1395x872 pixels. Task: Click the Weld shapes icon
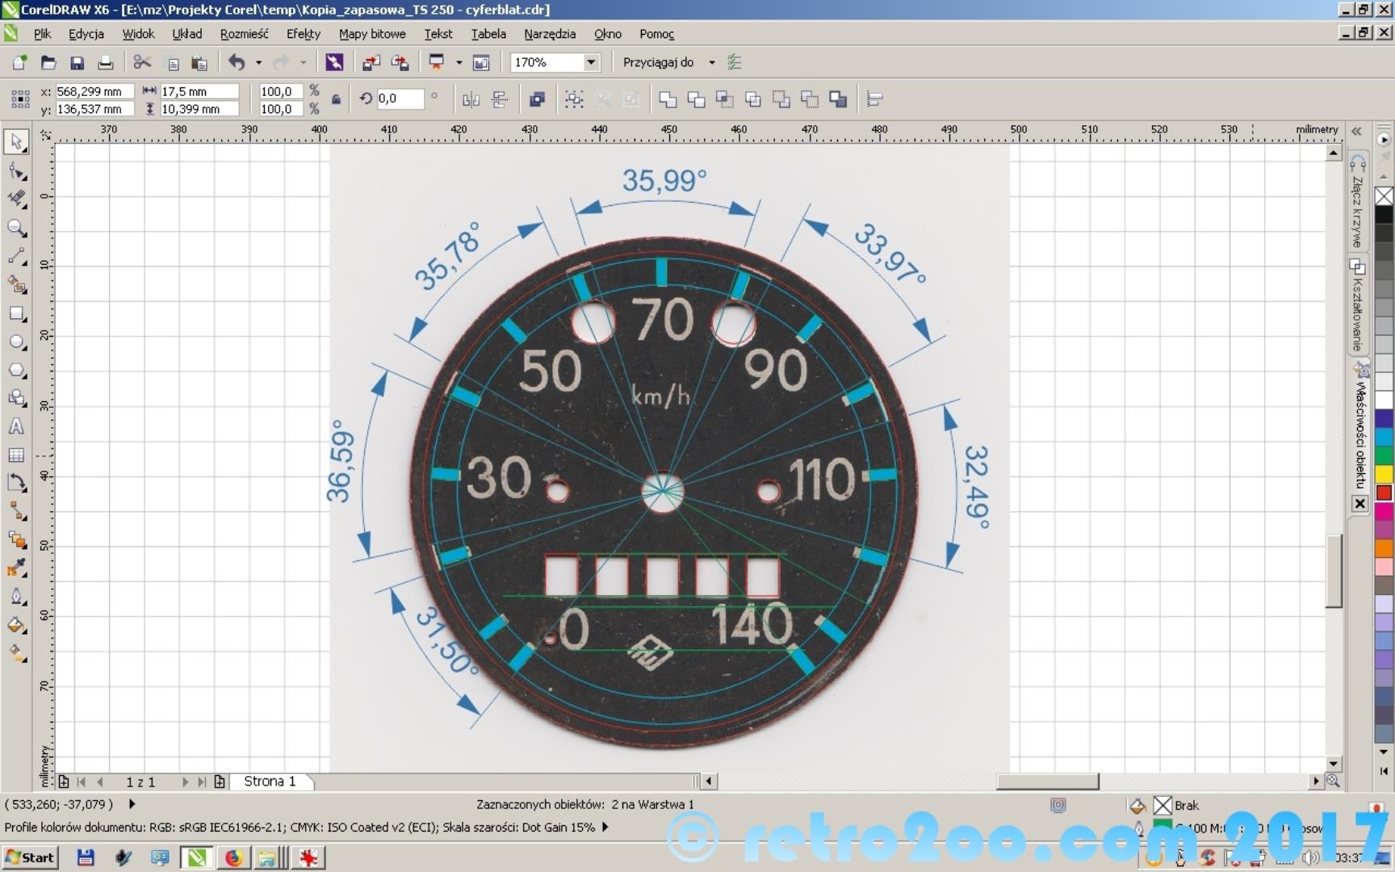click(668, 99)
